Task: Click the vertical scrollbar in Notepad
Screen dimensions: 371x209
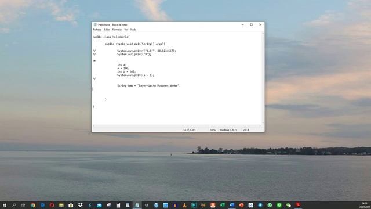Action: (263, 78)
